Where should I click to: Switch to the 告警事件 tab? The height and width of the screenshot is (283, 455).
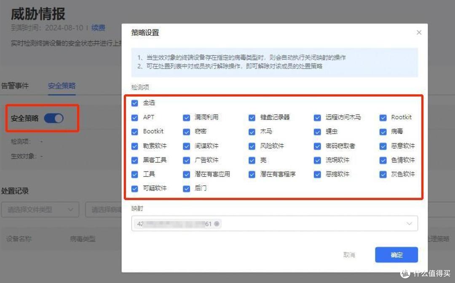(x=15, y=86)
